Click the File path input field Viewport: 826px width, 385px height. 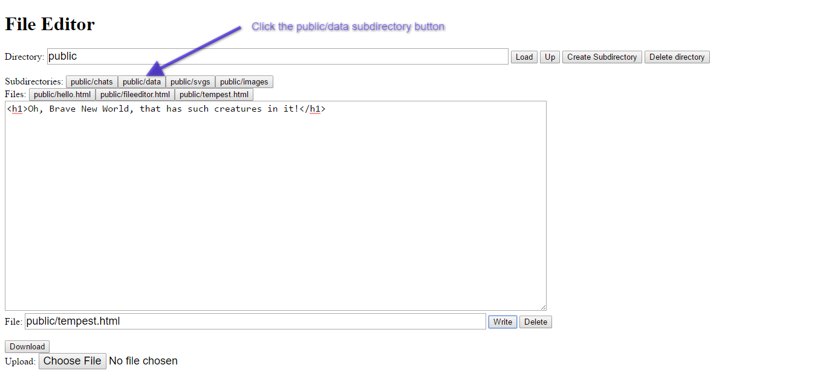pyautogui.click(x=255, y=321)
